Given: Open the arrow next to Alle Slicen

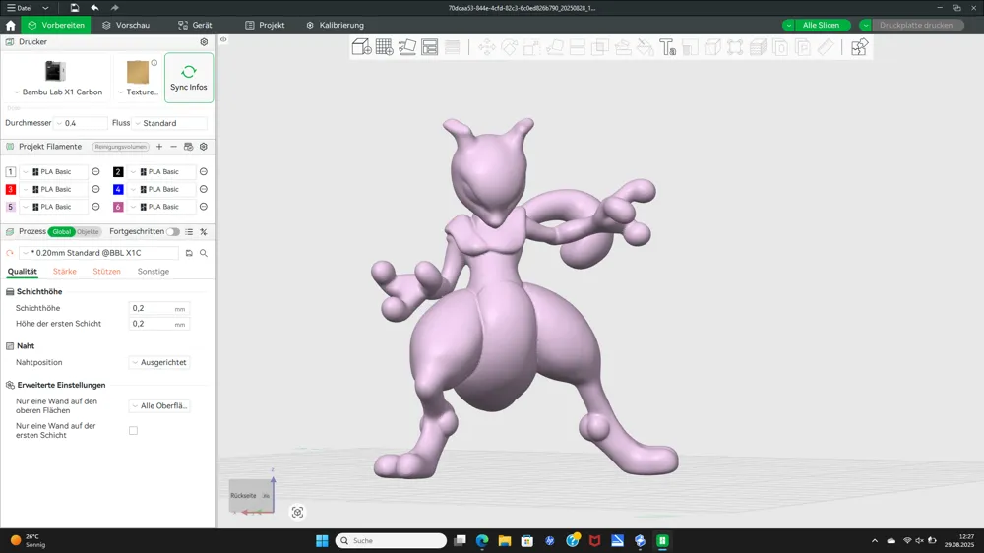Looking at the screenshot, I should point(788,26).
